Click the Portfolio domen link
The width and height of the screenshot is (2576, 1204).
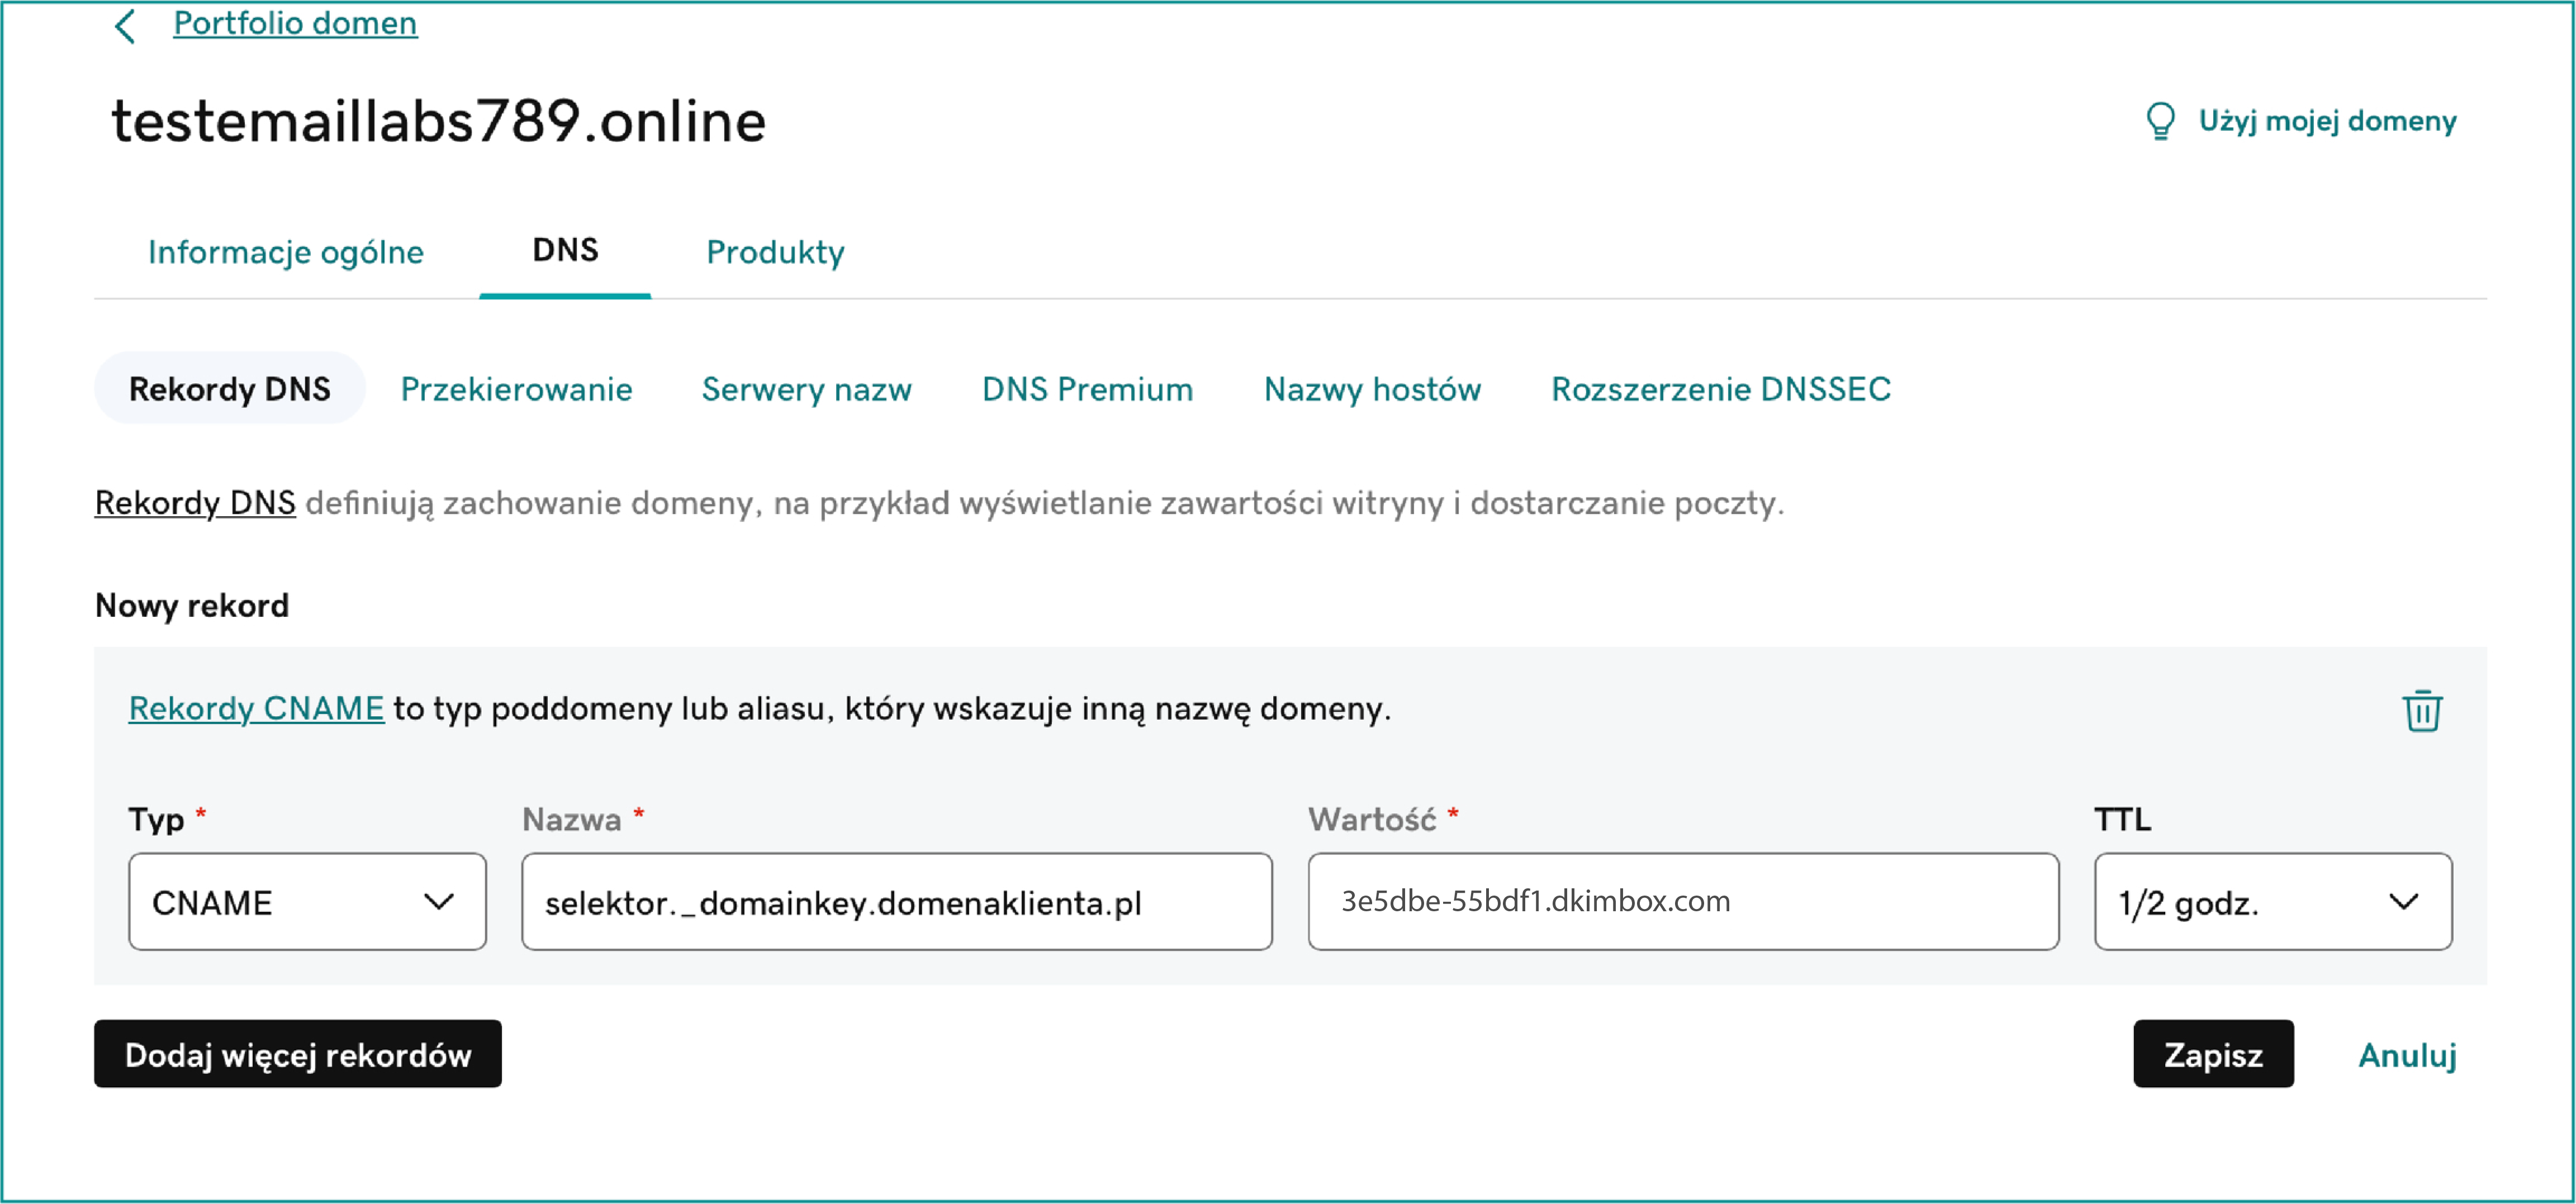(295, 22)
